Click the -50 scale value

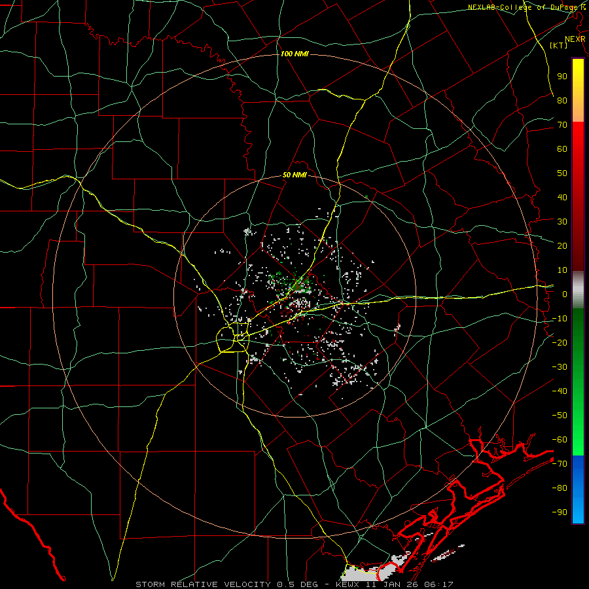(560, 416)
